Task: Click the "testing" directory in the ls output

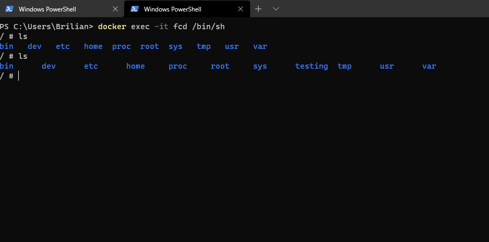Action: pyautogui.click(x=312, y=66)
